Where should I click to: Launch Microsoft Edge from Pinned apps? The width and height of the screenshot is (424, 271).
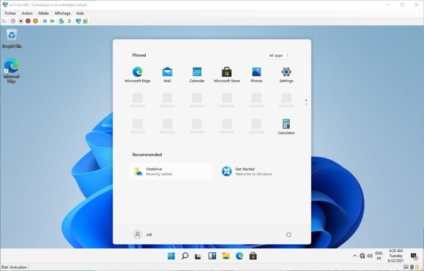point(137,75)
